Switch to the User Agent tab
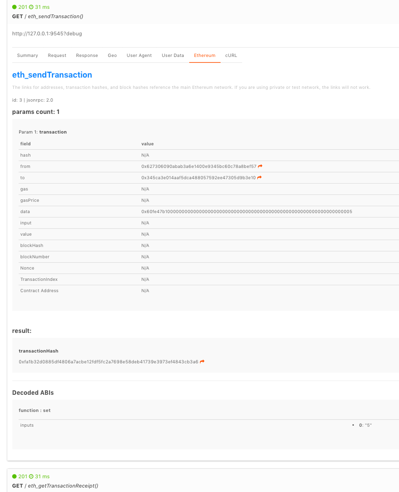 click(x=139, y=55)
